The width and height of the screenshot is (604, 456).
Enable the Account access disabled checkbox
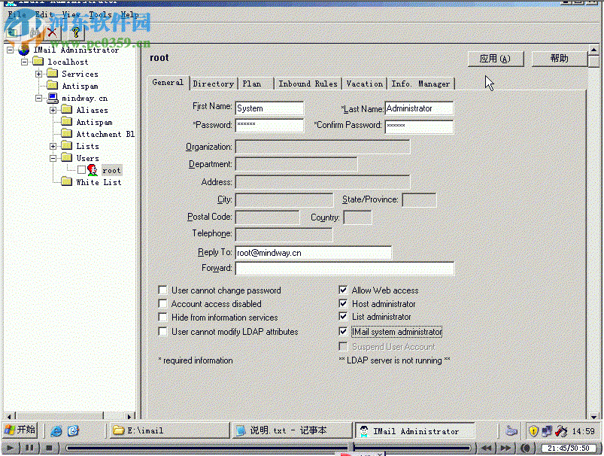click(x=162, y=304)
